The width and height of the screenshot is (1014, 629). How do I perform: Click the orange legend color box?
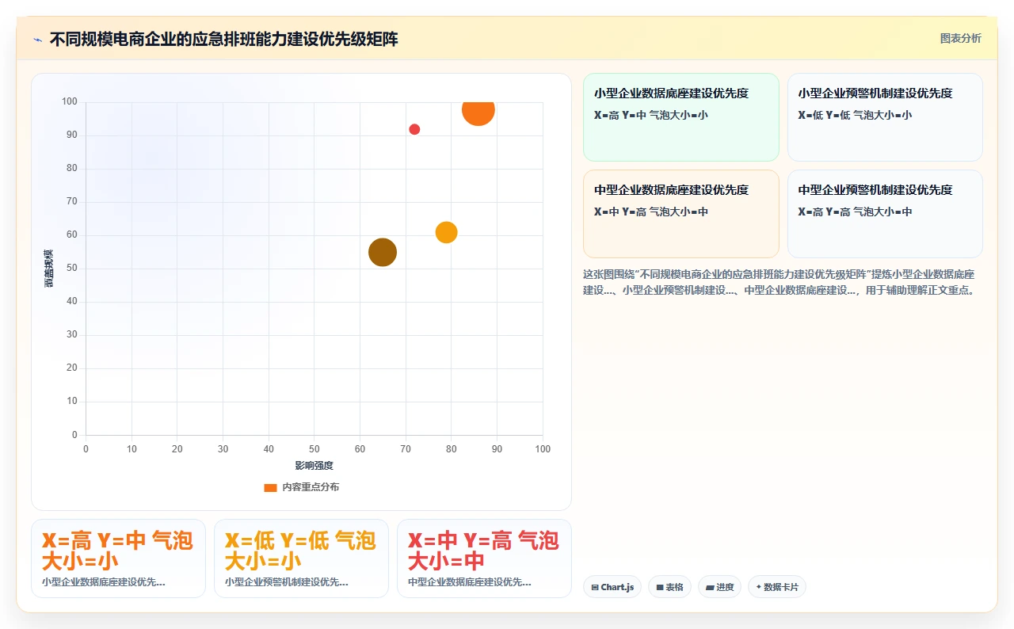[x=270, y=488]
